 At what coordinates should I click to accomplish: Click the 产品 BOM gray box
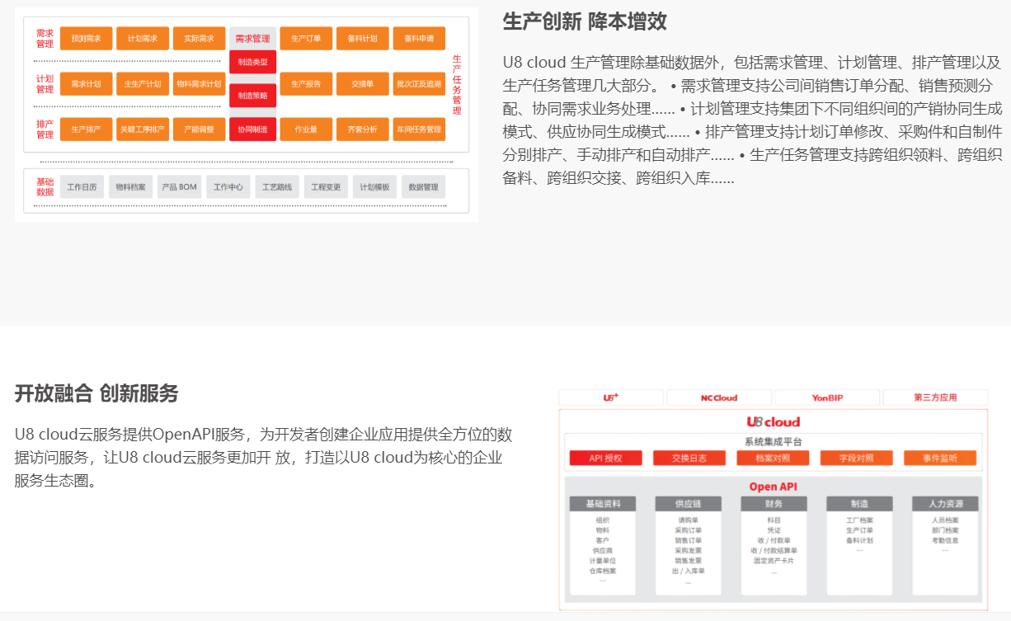180,187
